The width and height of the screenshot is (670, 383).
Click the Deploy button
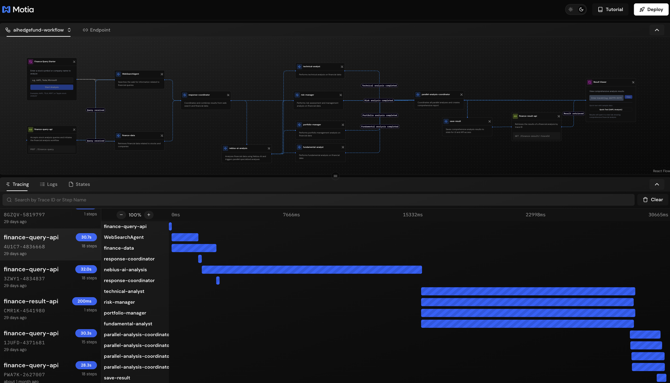pyautogui.click(x=651, y=9)
